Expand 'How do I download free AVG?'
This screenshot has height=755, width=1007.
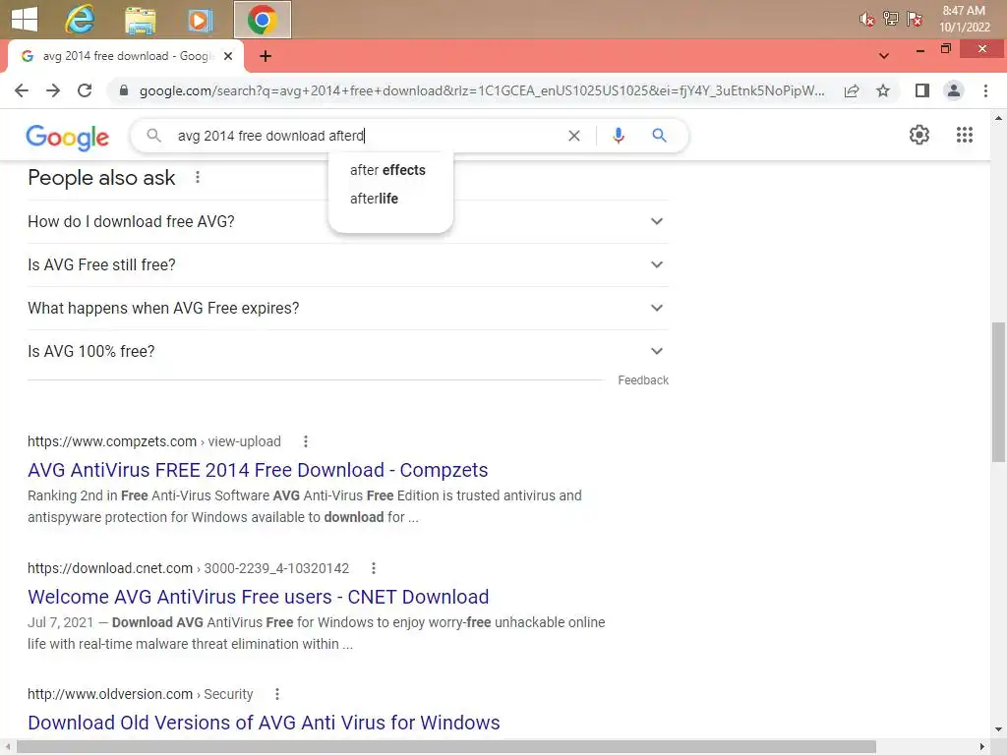(x=348, y=221)
